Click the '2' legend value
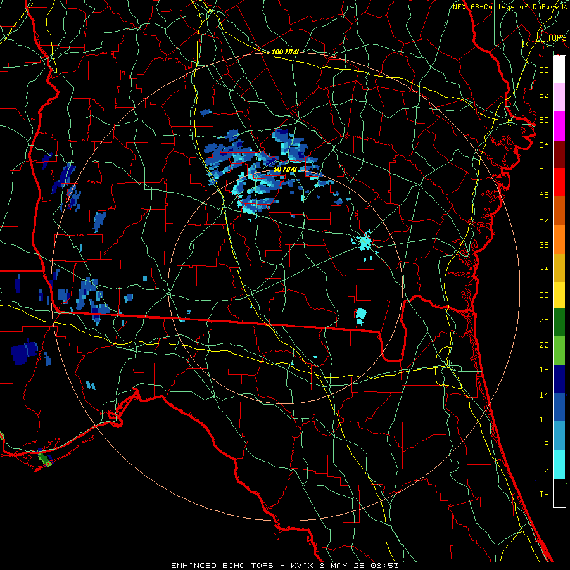Image resolution: width=570 pixels, height=570 pixels. point(546,470)
